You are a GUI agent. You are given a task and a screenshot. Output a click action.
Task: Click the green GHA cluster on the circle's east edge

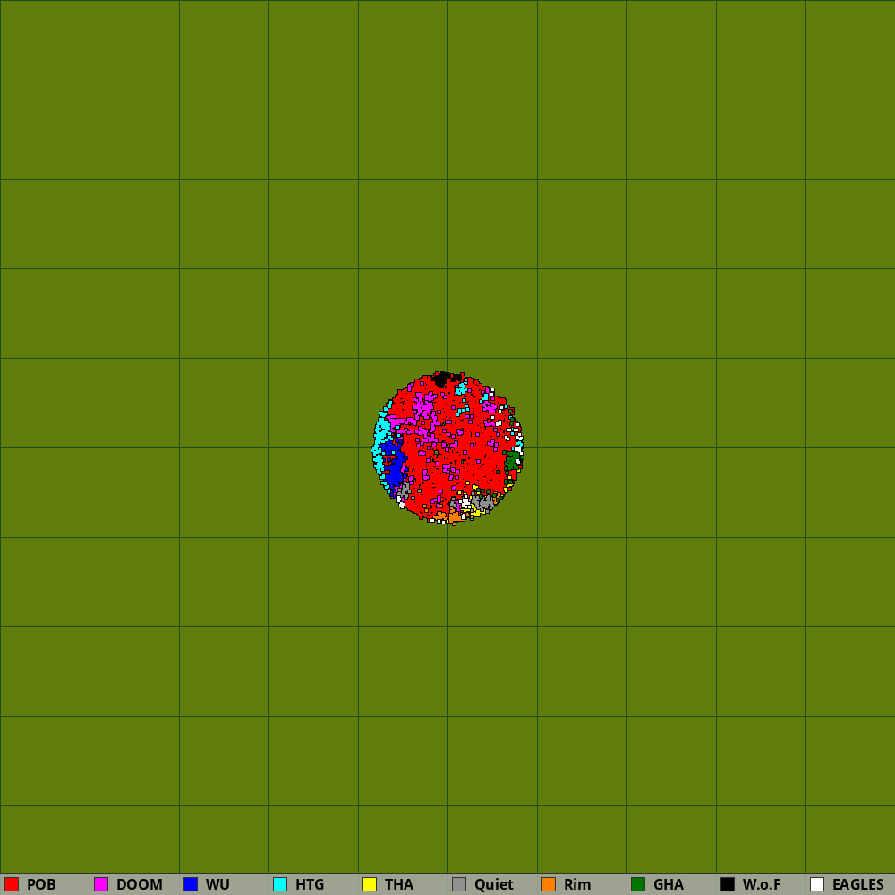coord(512,463)
